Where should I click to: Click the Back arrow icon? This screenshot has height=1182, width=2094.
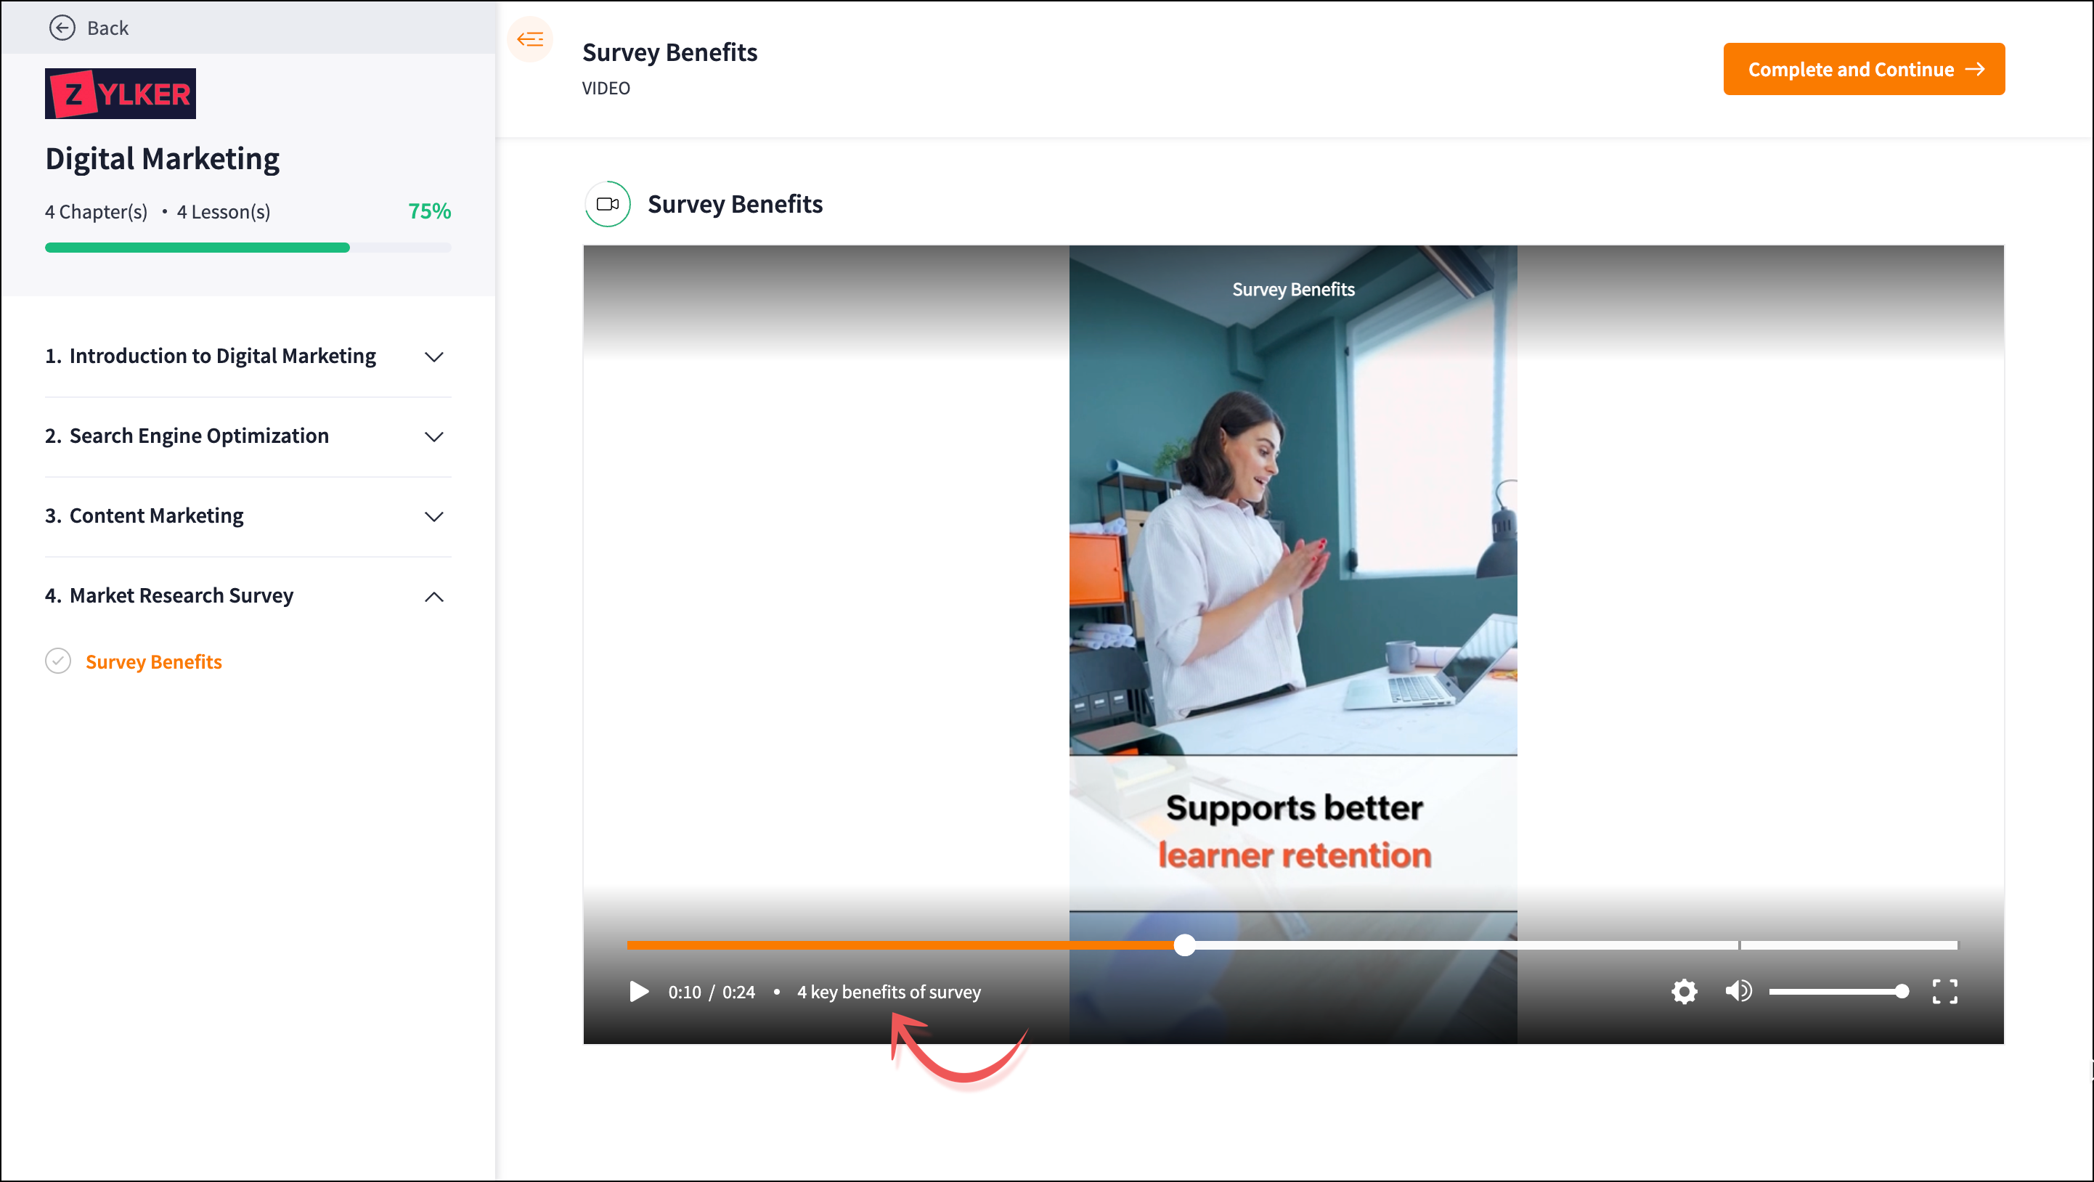pos(62,28)
